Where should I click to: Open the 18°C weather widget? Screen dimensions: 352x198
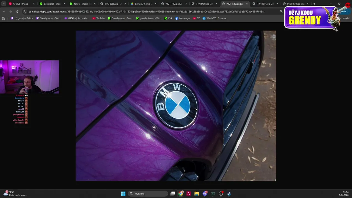tap(15, 194)
